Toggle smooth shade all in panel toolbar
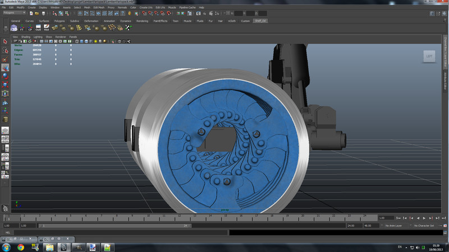Image resolution: width=449 pixels, height=252 pixels. click(x=81, y=41)
